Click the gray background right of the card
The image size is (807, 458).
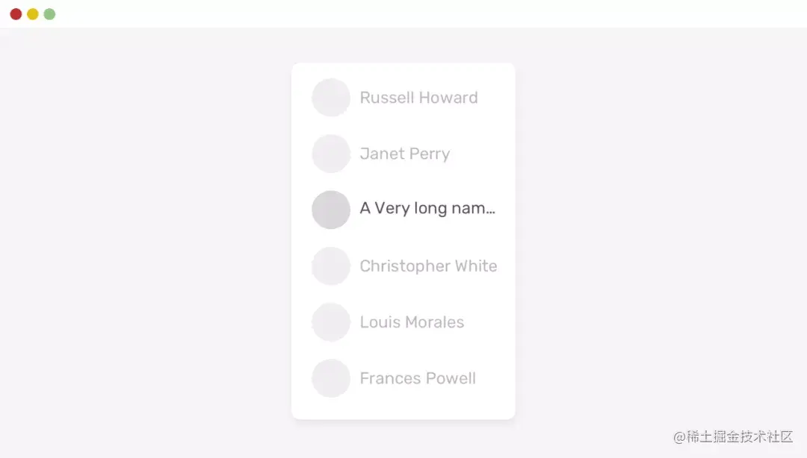pyautogui.click(x=658, y=239)
